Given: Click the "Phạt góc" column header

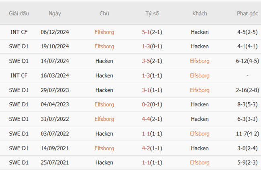Looking at the screenshot, I should coord(247,13).
